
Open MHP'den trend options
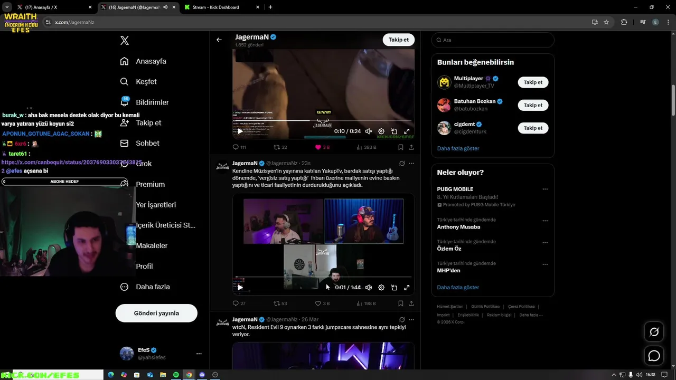[545, 264]
